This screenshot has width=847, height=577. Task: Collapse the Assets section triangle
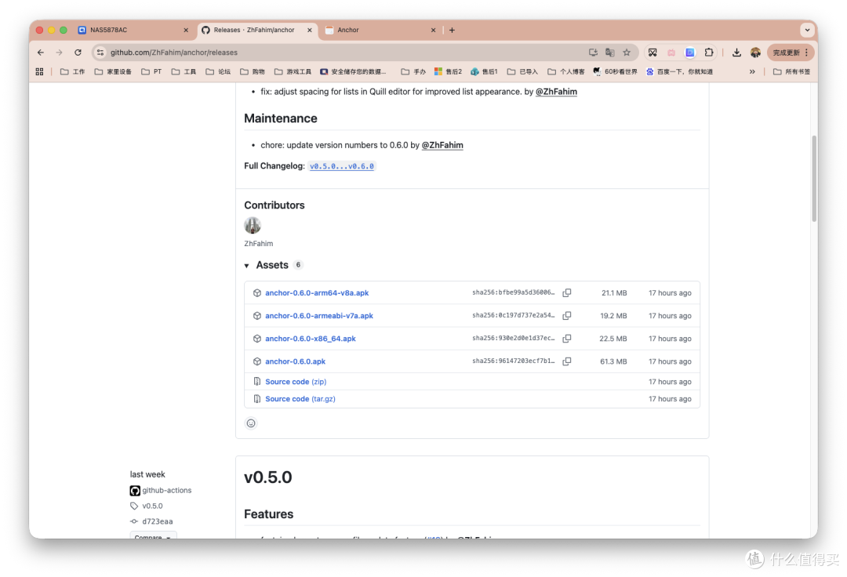tap(247, 266)
